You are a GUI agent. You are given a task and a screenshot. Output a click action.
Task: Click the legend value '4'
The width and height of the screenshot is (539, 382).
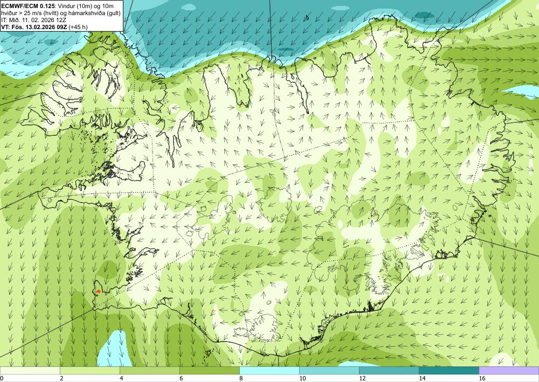tap(121, 378)
